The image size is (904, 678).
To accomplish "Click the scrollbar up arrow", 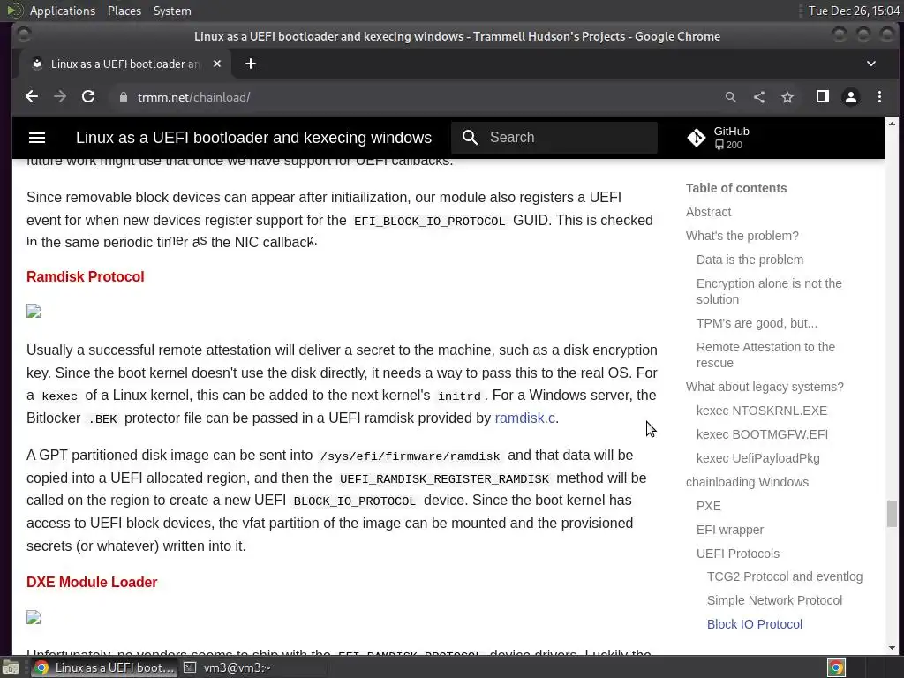I will [x=892, y=124].
